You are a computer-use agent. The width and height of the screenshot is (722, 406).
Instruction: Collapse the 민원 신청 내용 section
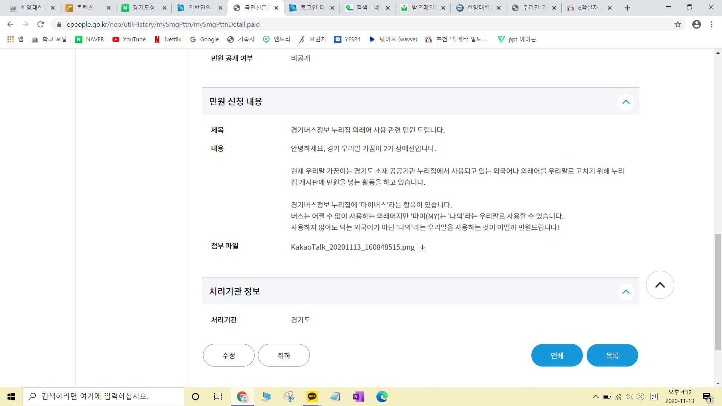(x=626, y=102)
